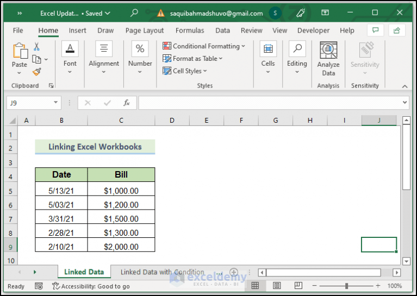
Task: Select column J header
Action: pos(379,121)
